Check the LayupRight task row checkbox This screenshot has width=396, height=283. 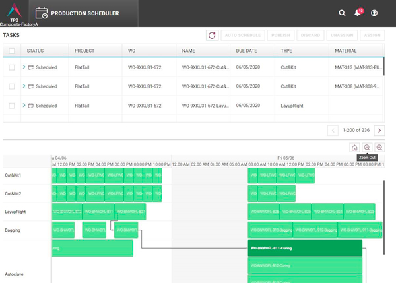(x=12, y=106)
